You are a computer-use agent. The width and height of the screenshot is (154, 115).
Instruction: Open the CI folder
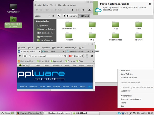[x=92, y=25]
